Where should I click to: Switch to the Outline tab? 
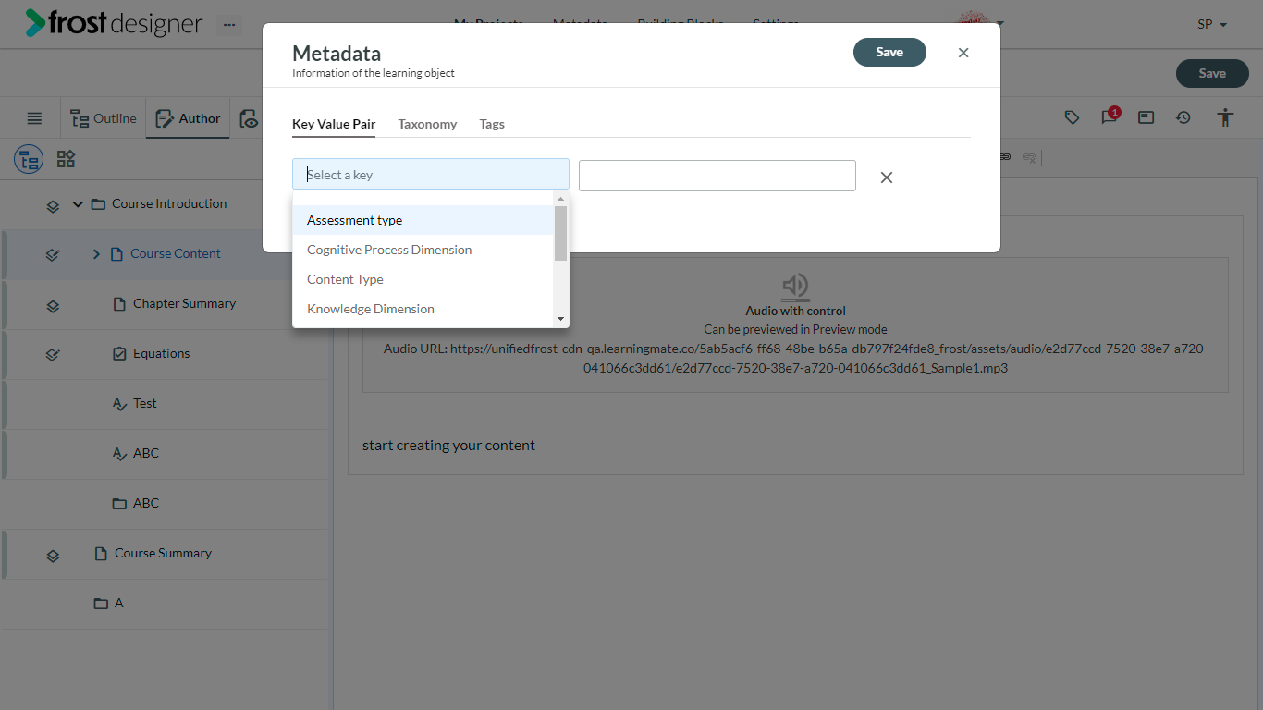click(104, 118)
